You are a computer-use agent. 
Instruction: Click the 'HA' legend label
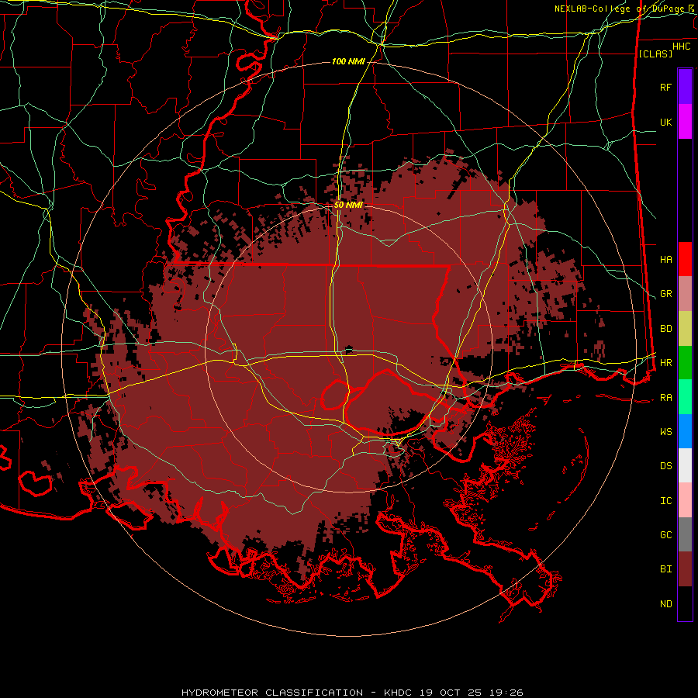(665, 260)
